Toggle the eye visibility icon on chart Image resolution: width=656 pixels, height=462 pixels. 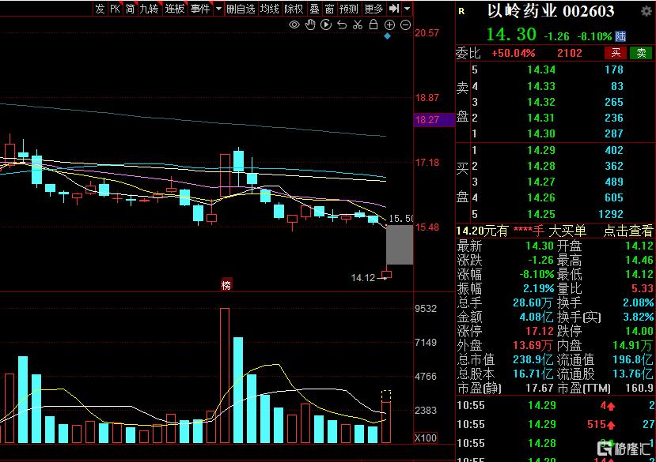[x=294, y=24]
